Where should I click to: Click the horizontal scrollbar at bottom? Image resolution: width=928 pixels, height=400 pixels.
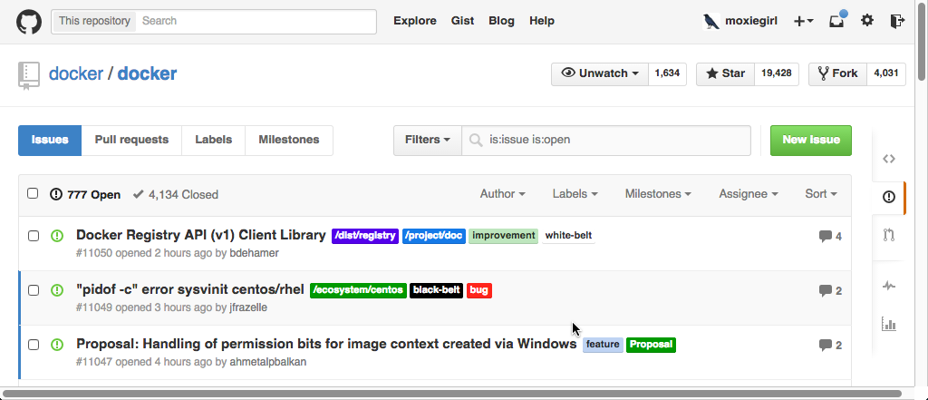point(452,394)
